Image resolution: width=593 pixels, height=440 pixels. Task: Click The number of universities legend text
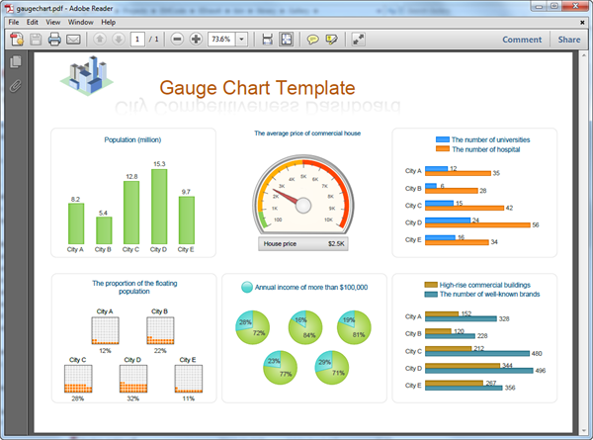pos(490,140)
